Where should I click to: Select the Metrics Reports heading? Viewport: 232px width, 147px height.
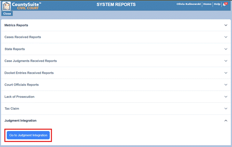click(x=16, y=25)
